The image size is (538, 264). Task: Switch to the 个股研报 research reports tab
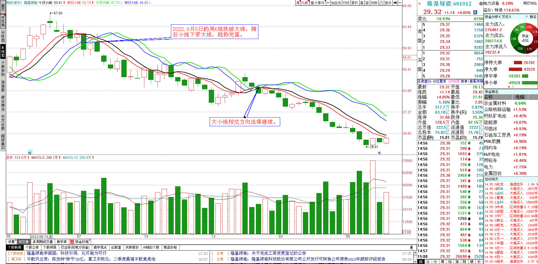click(50, 247)
